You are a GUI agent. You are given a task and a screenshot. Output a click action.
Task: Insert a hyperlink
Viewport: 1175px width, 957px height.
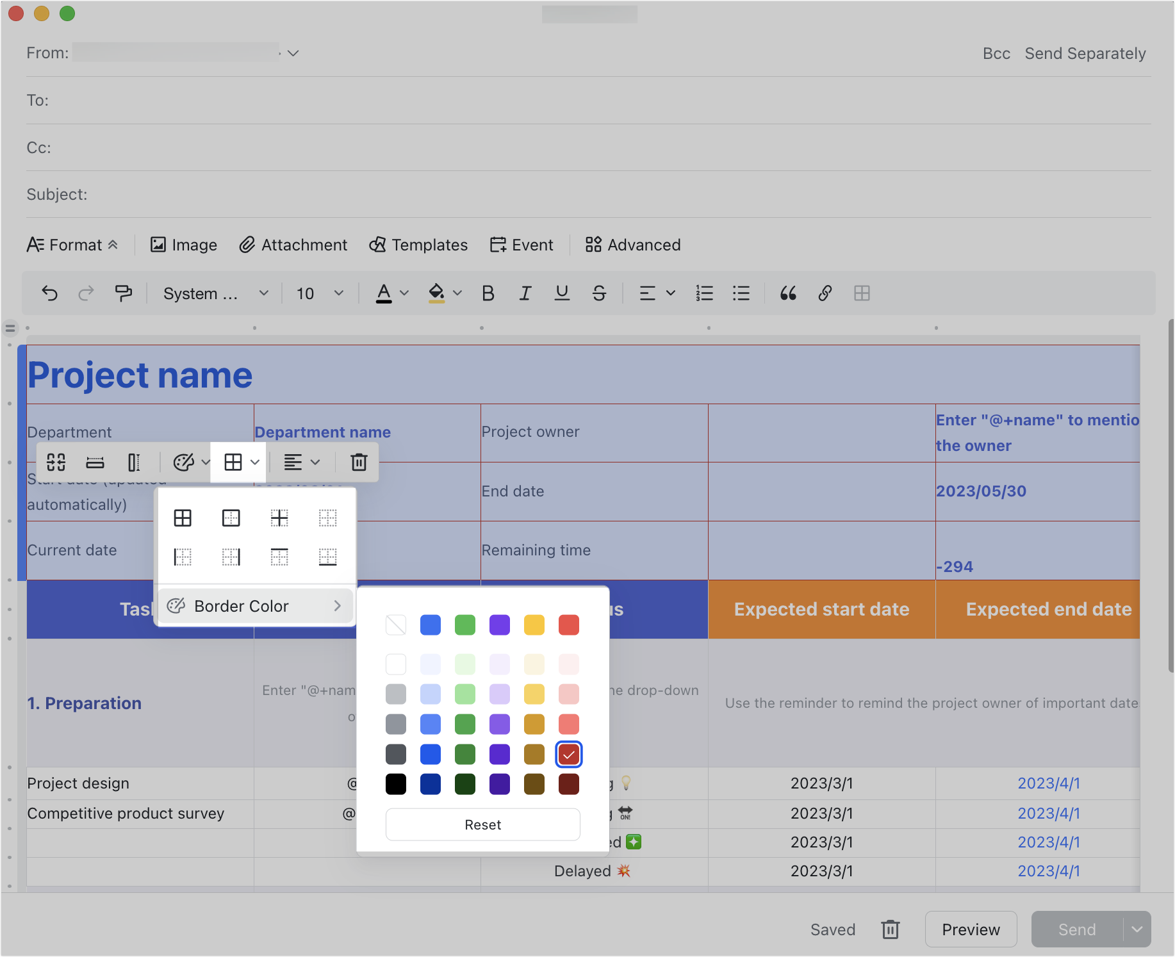coord(825,293)
